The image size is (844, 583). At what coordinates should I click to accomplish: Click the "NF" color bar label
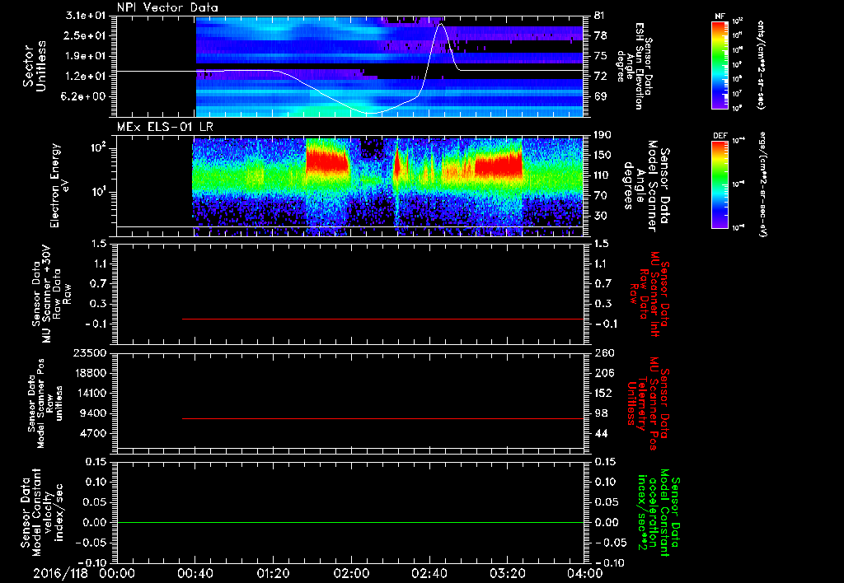(720, 16)
